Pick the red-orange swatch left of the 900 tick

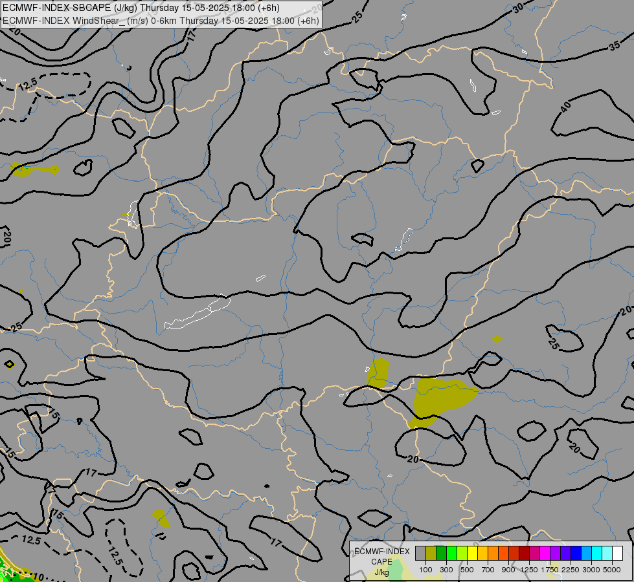(503, 553)
